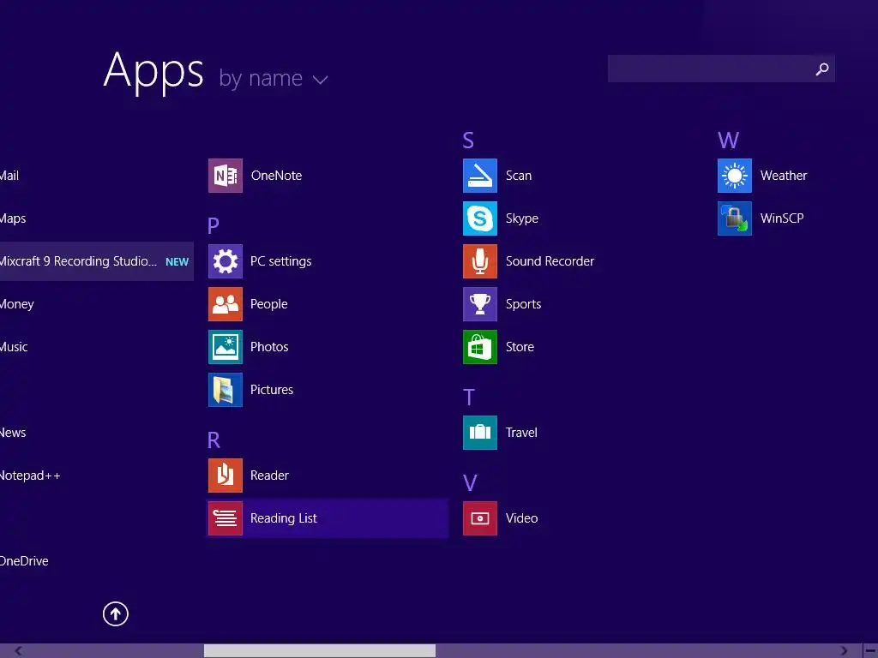878x658 pixels.
Task: Open the Pictures folder icon
Action: (x=226, y=390)
